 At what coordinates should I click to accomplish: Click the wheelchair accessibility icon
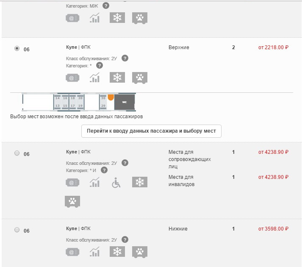coord(116,183)
